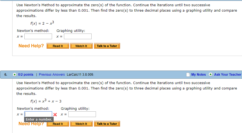Screen dimensions: 242x133
Task: Focus Newton's method field for x³ + x − 3
Action: coord(38,114)
